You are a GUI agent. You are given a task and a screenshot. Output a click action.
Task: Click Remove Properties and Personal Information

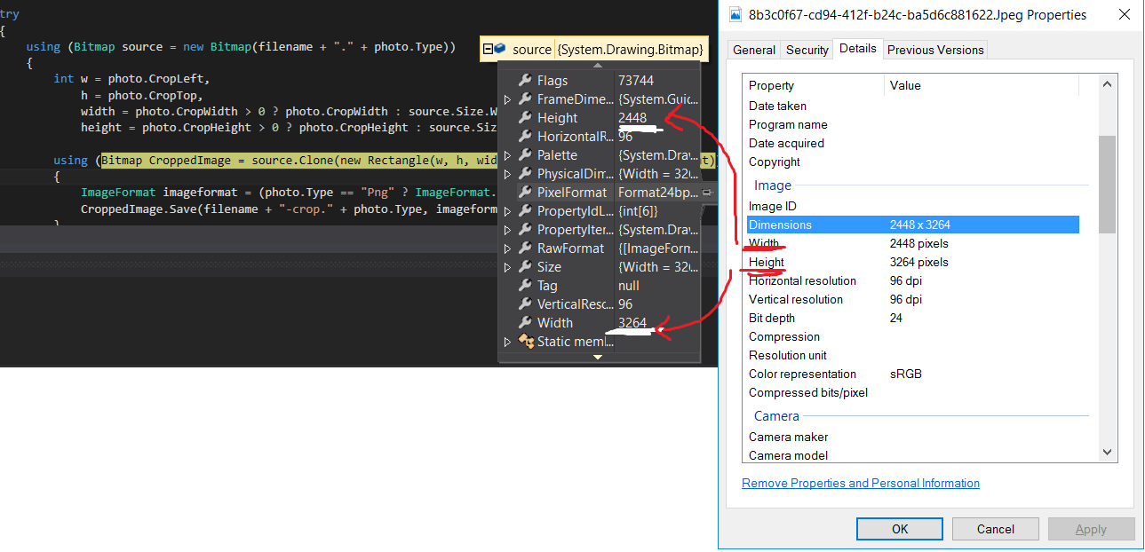pos(860,483)
